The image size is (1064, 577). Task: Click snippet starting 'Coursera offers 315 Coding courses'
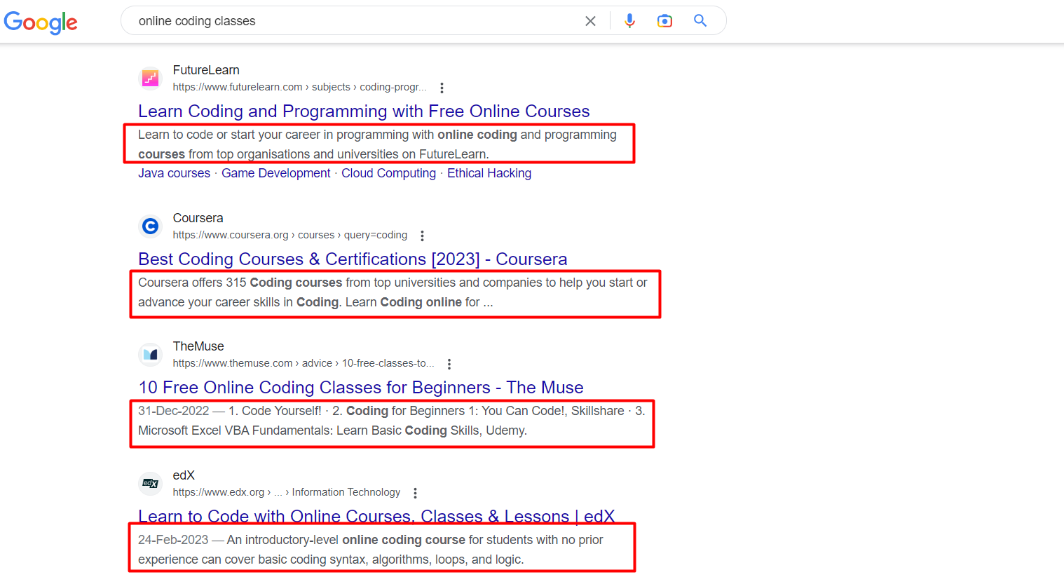393,292
